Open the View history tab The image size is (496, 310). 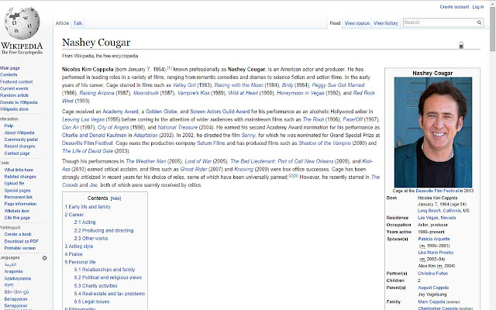[386, 23]
